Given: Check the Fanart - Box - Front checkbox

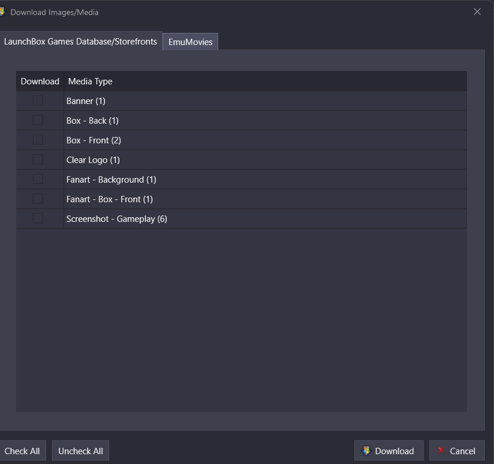Looking at the screenshot, I should tap(38, 199).
